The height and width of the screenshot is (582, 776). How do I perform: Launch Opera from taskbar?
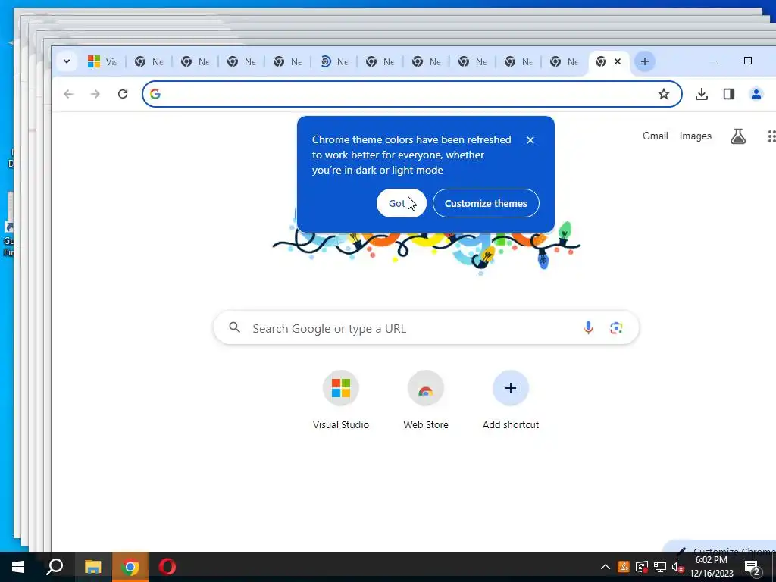pos(167,567)
